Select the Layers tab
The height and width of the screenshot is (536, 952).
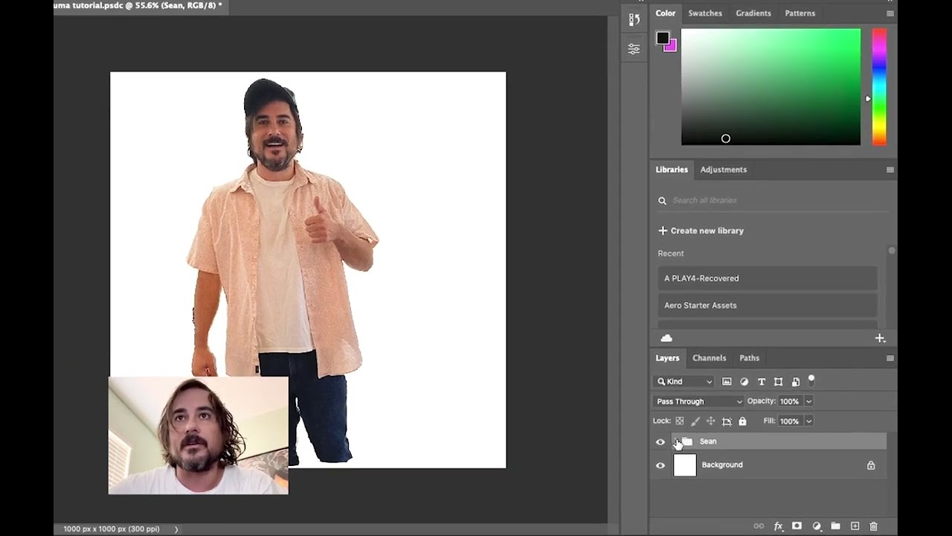667,358
